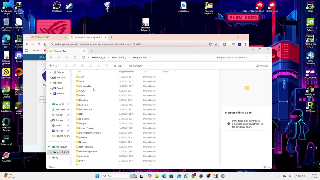Image resolution: width=320 pixels, height=180 pixels.
Task: Select the RTX Remix desktop icon
Action: click(x=310, y=107)
